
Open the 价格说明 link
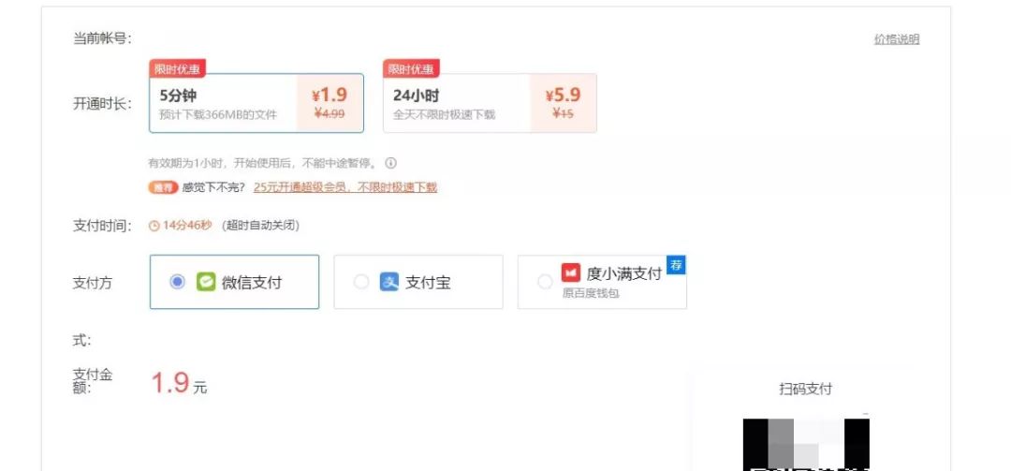point(896,39)
